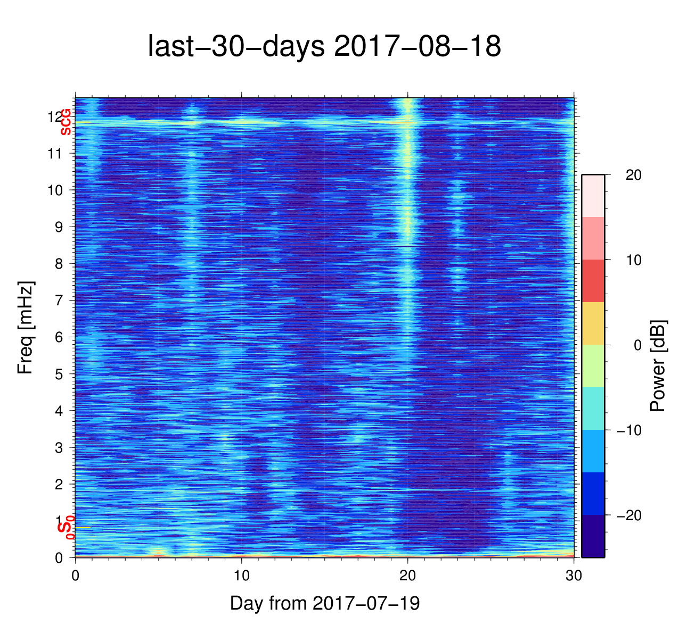Click the '20' tick label on colorbar

point(633,175)
